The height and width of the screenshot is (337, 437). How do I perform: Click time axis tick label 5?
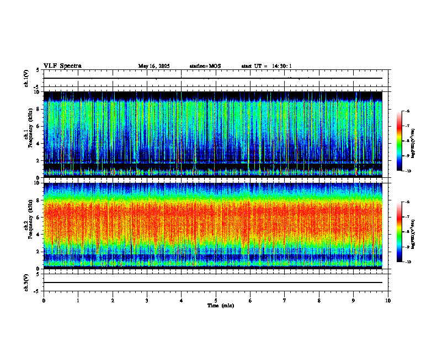click(x=216, y=301)
